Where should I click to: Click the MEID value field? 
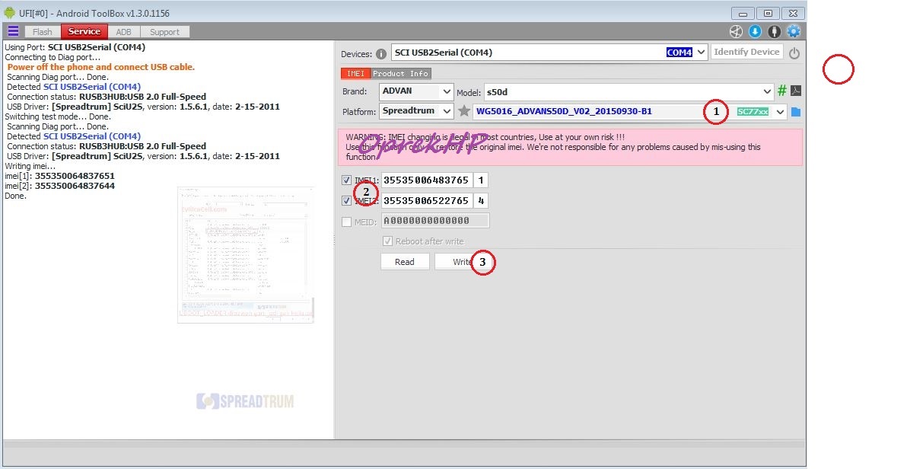435,221
